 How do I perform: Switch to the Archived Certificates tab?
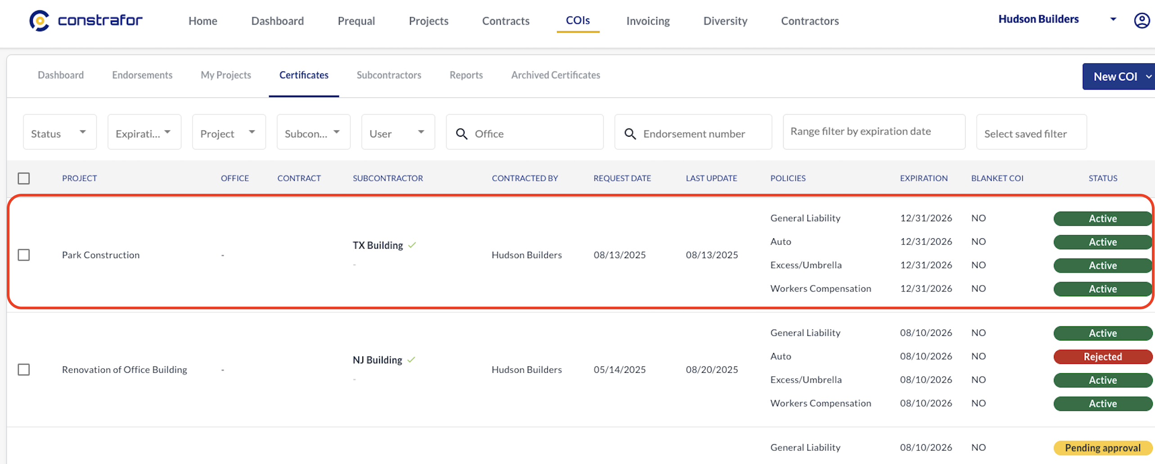pyautogui.click(x=555, y=75)
